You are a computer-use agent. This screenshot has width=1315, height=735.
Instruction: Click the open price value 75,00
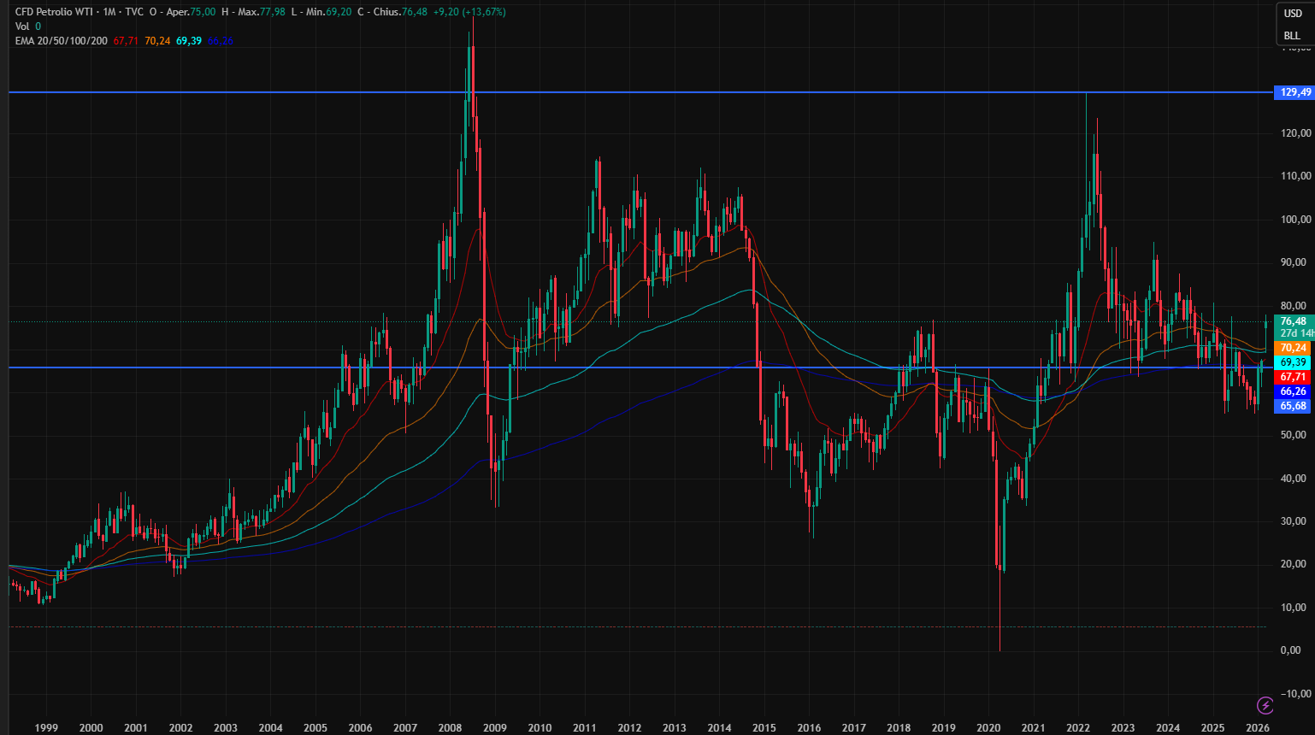pyautogui.click(x=203, y=12)
